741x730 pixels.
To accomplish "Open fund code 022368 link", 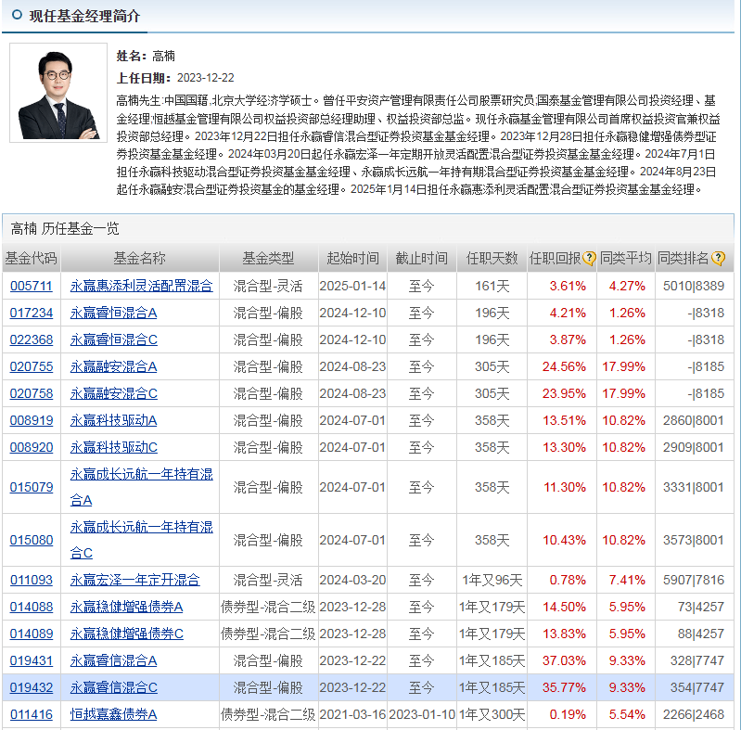I will click(32, 339).
